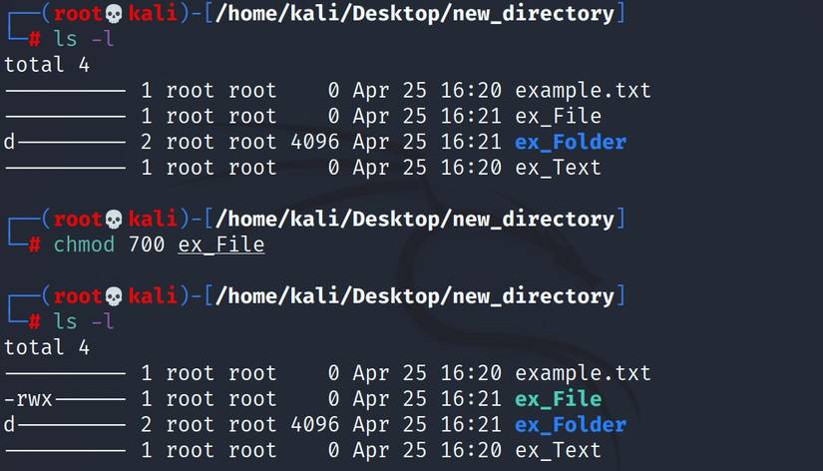The image size is (823, 471).
Task: Select blue ex_Folder in the first listing
Action: (571, 142)
